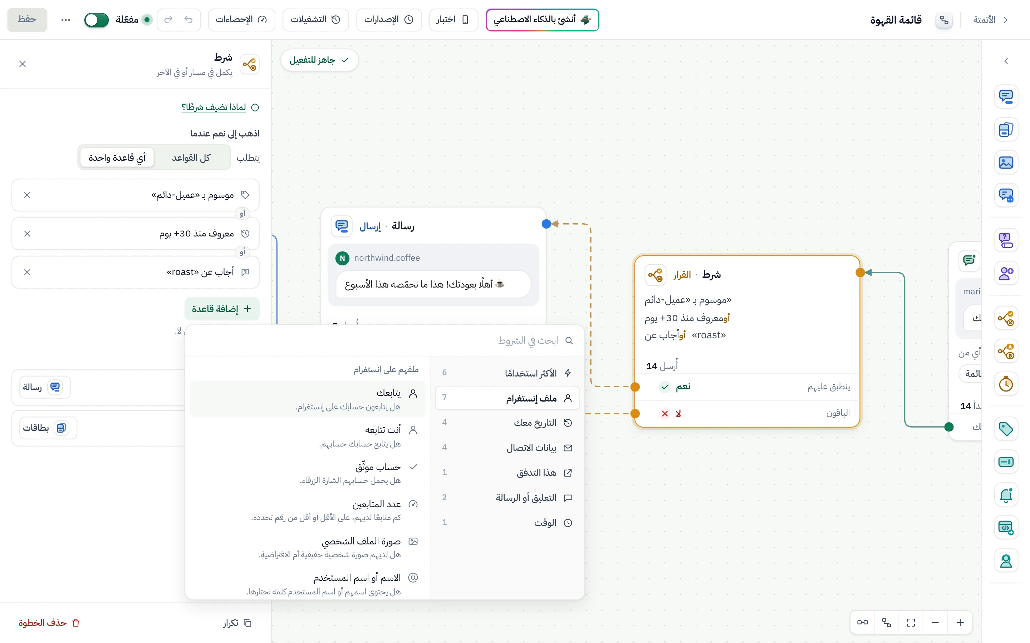Select the الأكثر استخدامًا category
1030x643 pixels.
pyautogui.click(x=507, y=373)
